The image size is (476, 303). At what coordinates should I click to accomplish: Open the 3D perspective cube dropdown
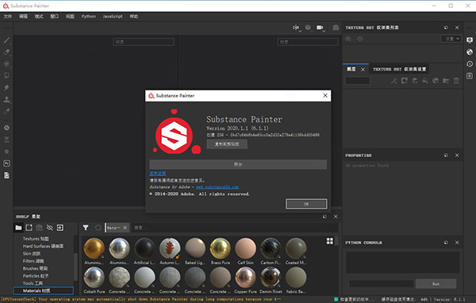tap(308, 28)
